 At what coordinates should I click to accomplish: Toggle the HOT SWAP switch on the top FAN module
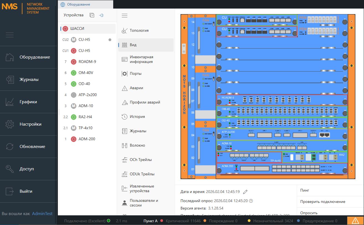[x=214, y=24]
